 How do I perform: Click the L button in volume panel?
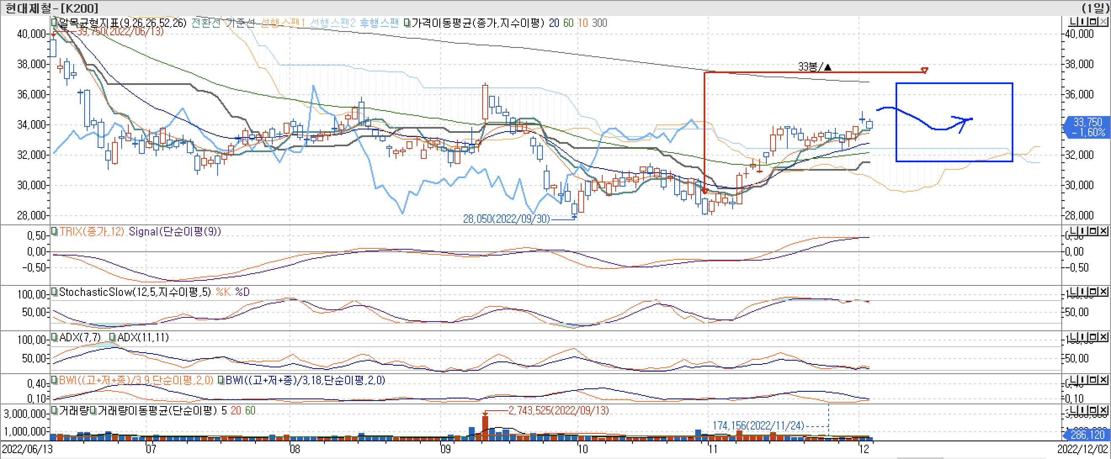pyautogui.click(x=1073, y=410)
